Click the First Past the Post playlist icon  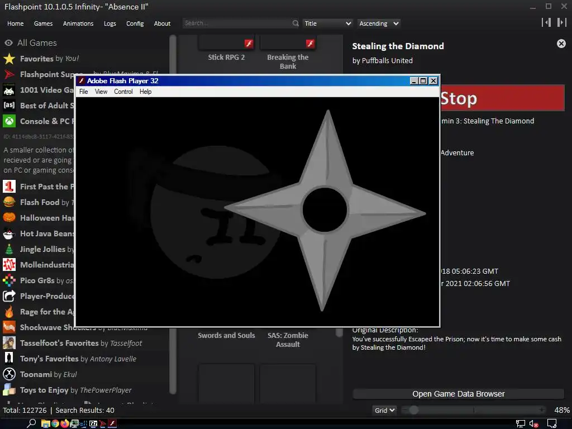point(9,187)
